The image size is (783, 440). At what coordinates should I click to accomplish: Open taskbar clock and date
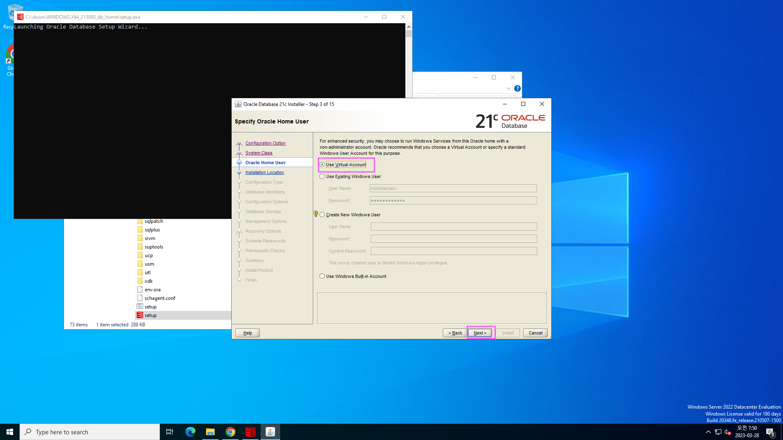click(x=747, y=432)
